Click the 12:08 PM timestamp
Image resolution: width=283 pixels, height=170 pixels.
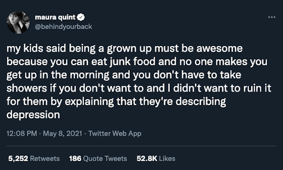[x=22, y=133]
